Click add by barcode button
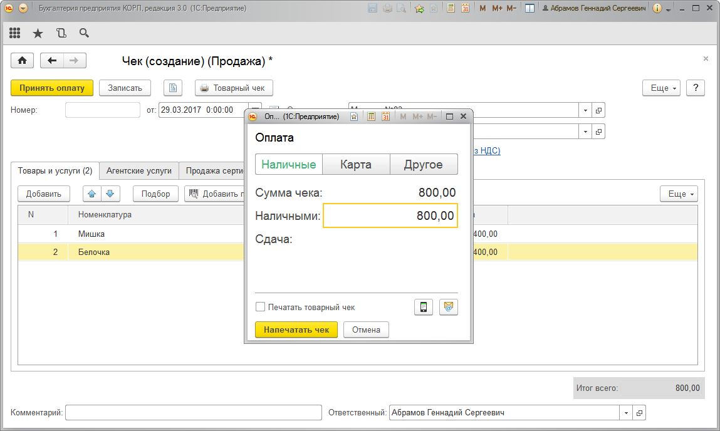 tap(214, 194)
